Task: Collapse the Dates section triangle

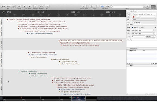Action: click(x=128, y=25)
